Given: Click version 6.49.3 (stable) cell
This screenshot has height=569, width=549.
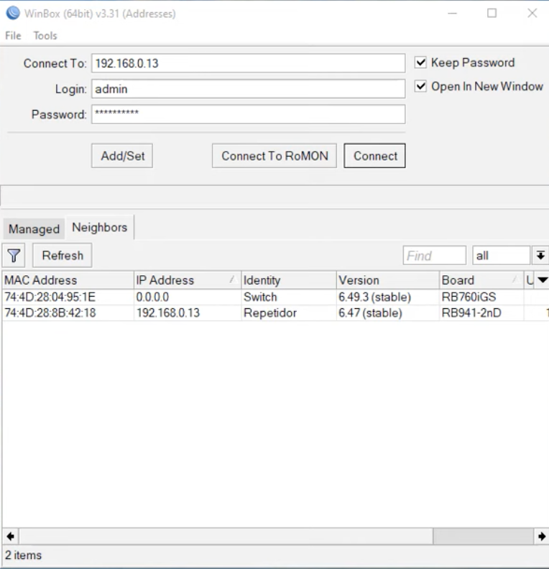Looking at the screenshot, I should [x=388, y=297].
